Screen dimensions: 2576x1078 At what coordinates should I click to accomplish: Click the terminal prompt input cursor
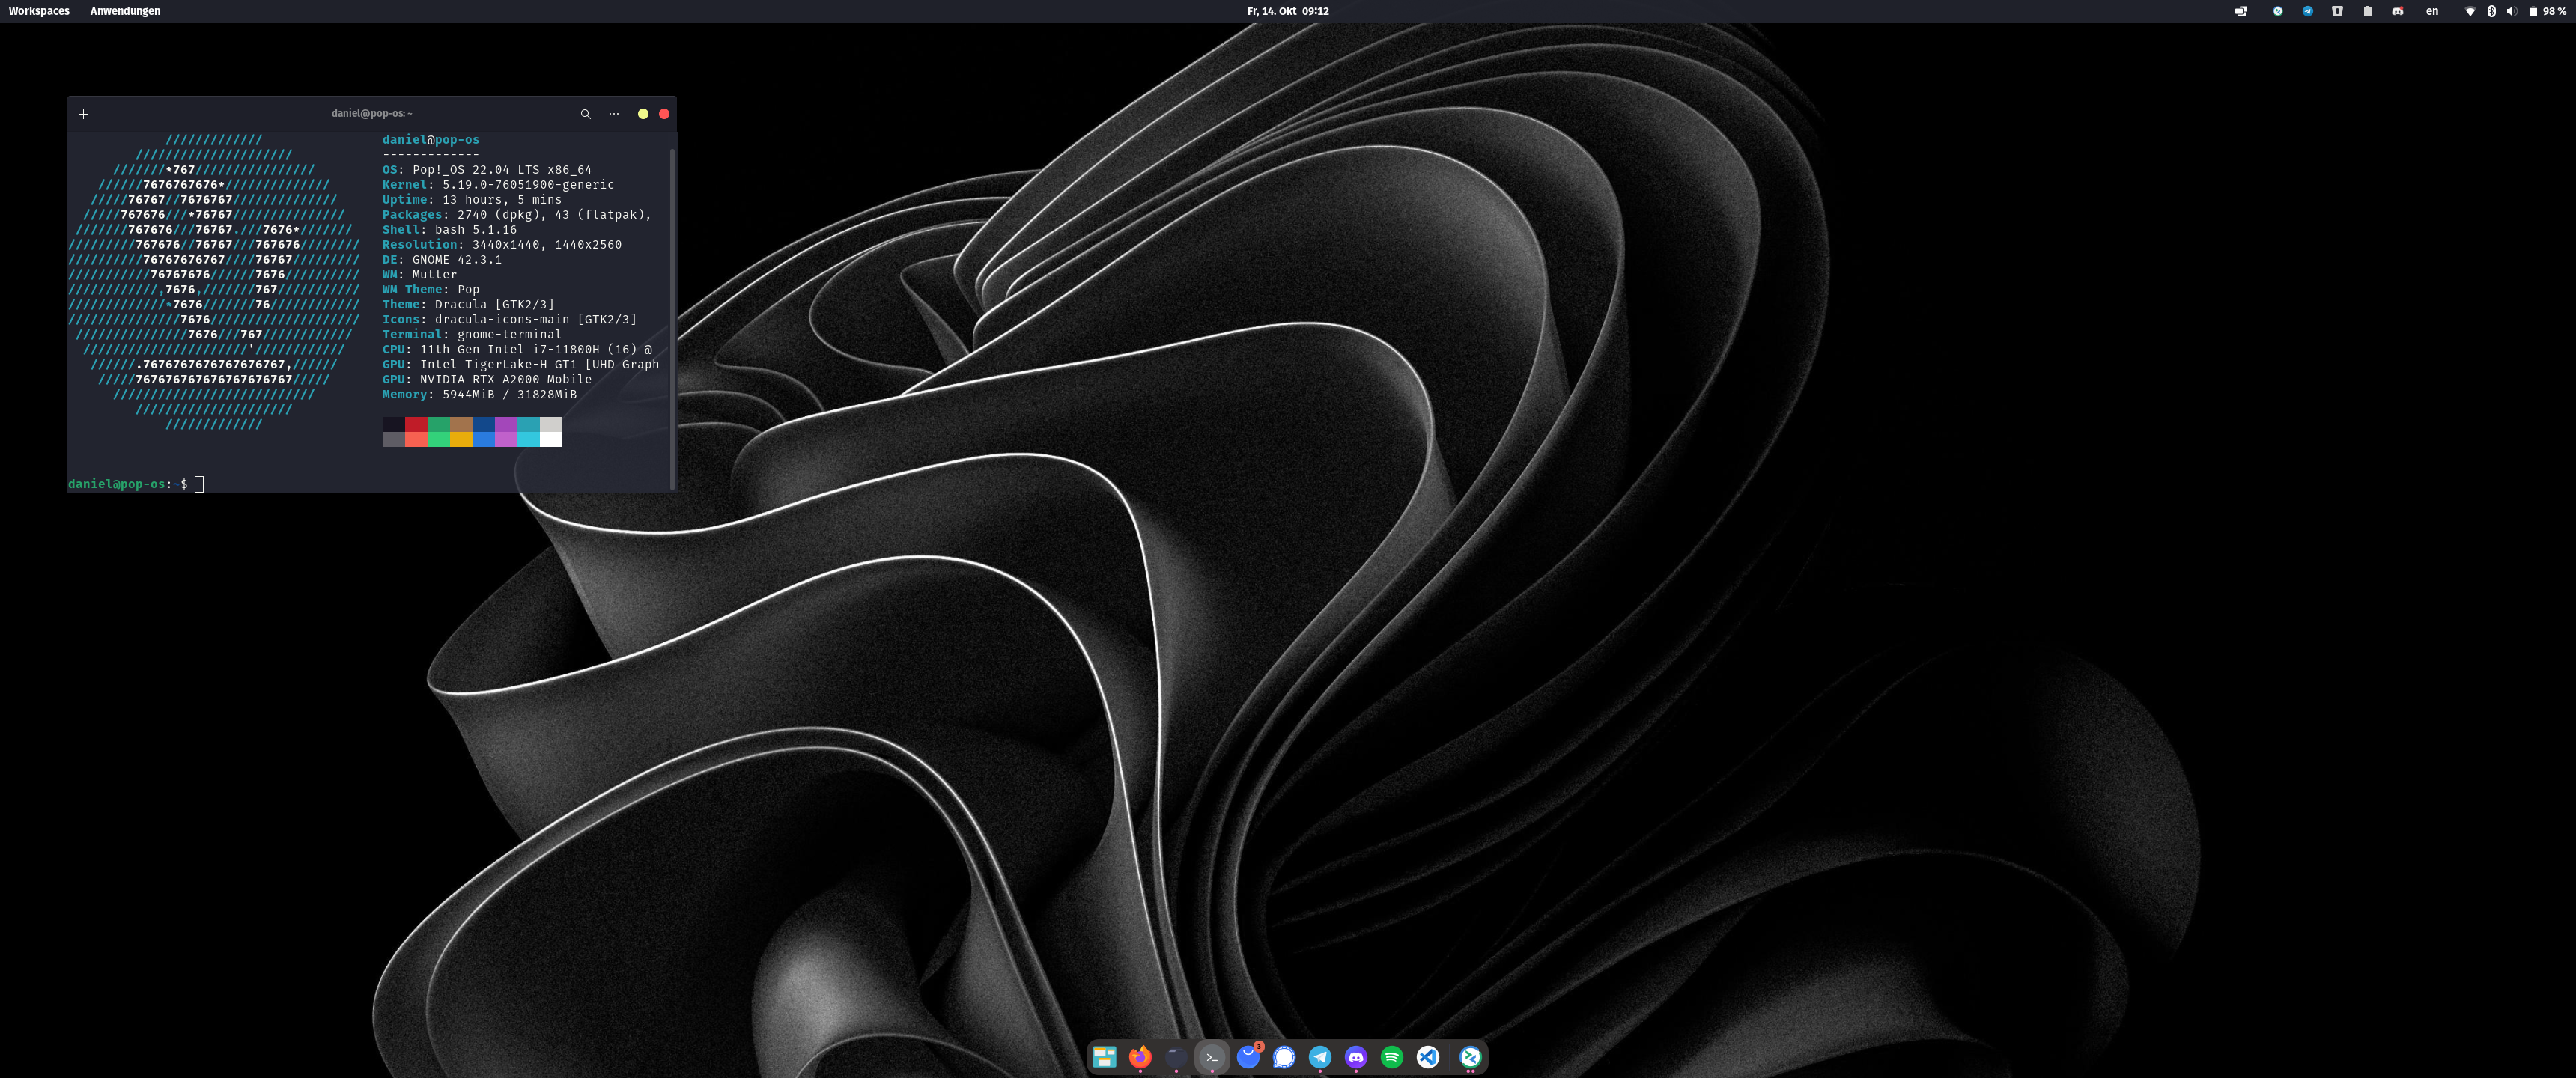coord(199,484)
